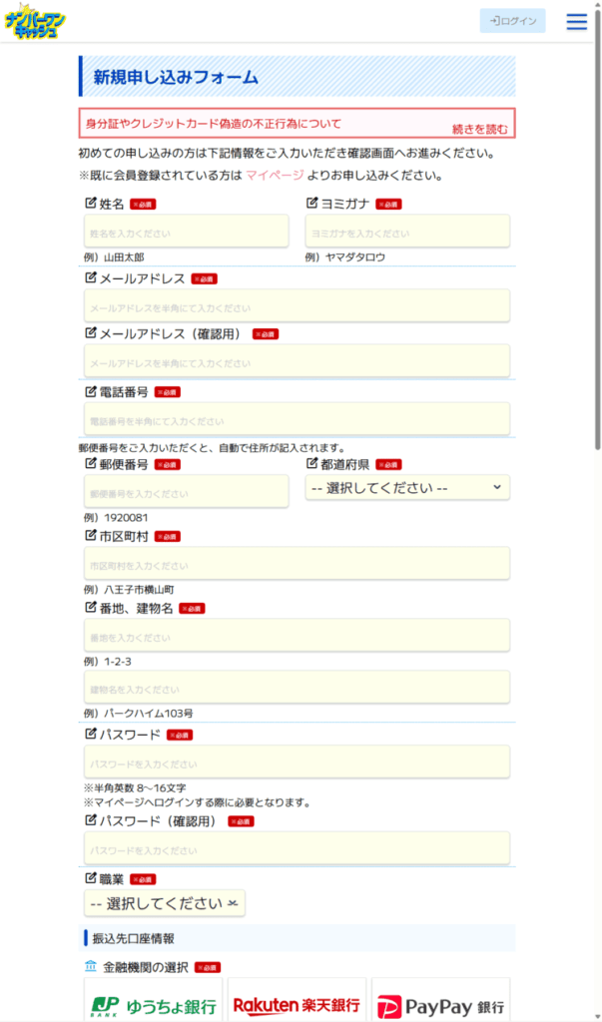Image resolution: width=602 pixels, height=1022 pixels.
Task: Focus the メールアドレス（確認用） input field
Action: [297, 361]
